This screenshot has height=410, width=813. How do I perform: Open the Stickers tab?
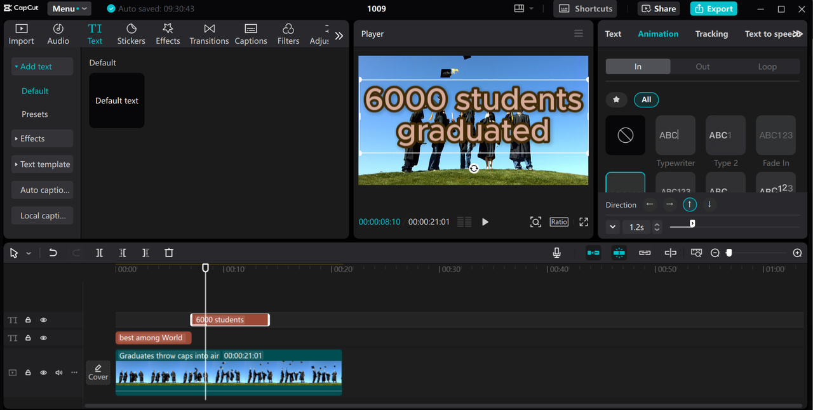(131, 34)
